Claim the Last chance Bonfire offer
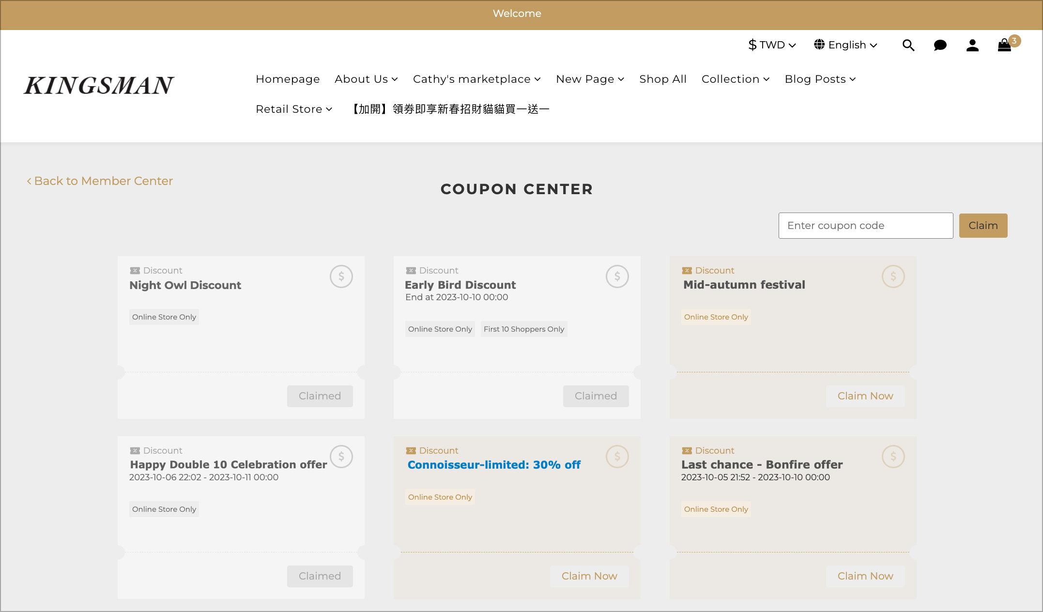 tap(865, 576)
